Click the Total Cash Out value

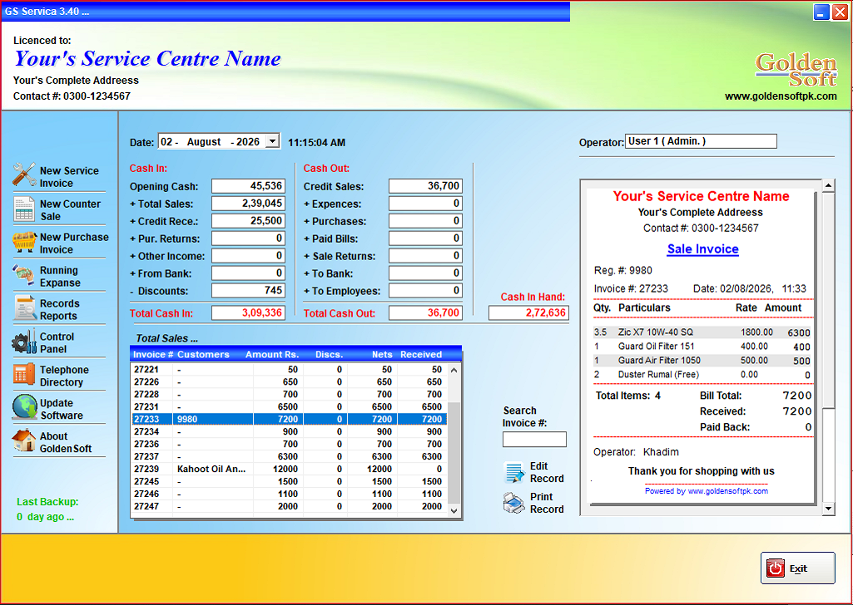coord(425,312)
